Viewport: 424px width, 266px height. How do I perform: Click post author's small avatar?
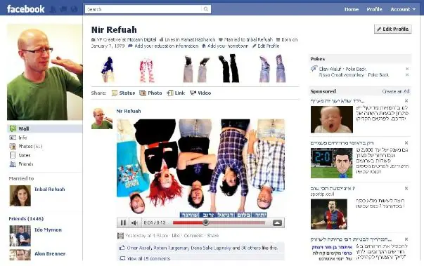pyautogui.click(x=102, y=119)
